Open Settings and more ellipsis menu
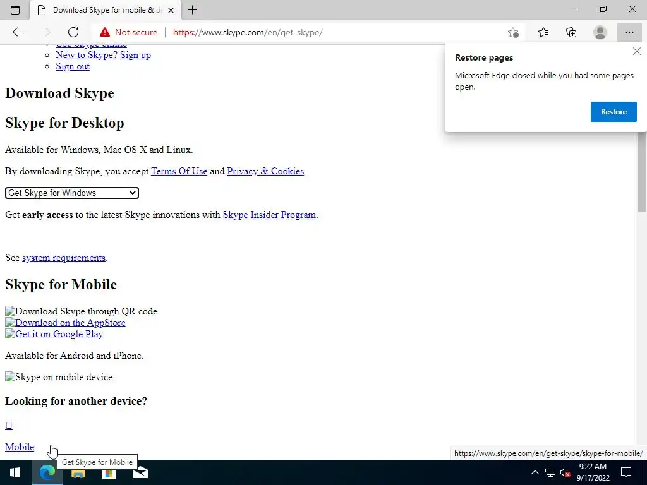 tap(629, 32)
